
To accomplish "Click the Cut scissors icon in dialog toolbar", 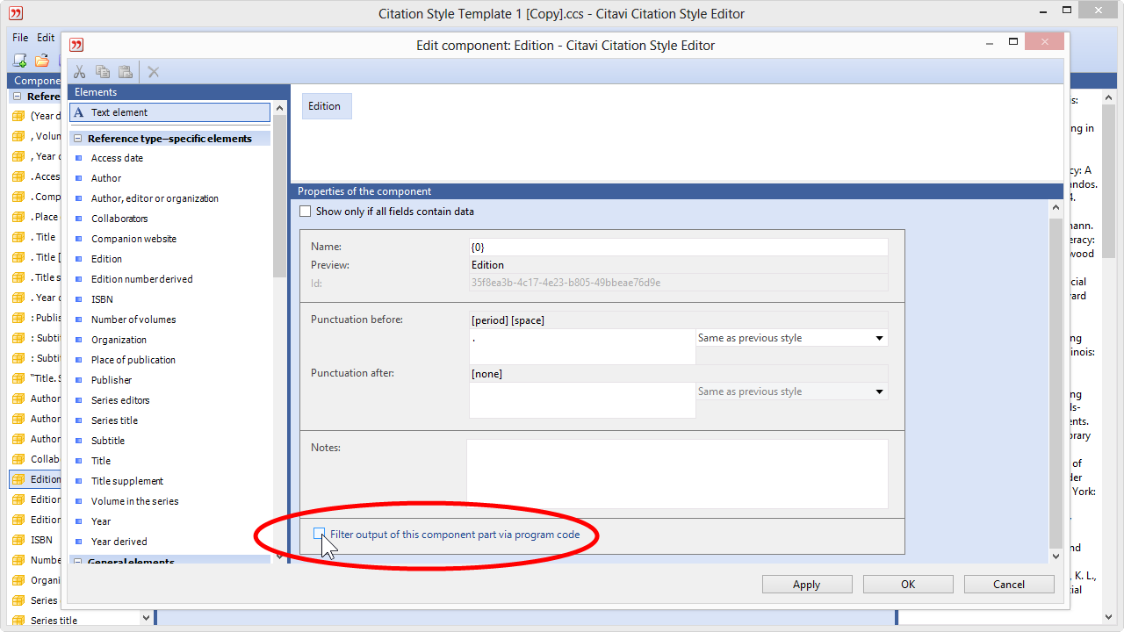I will point(80,72).
